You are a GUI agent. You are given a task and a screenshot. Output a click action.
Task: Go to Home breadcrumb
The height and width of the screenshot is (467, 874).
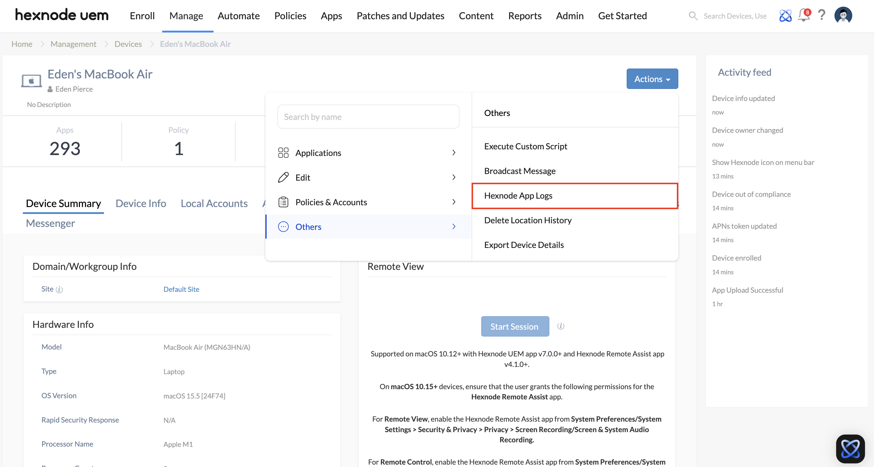coord(22,44)
